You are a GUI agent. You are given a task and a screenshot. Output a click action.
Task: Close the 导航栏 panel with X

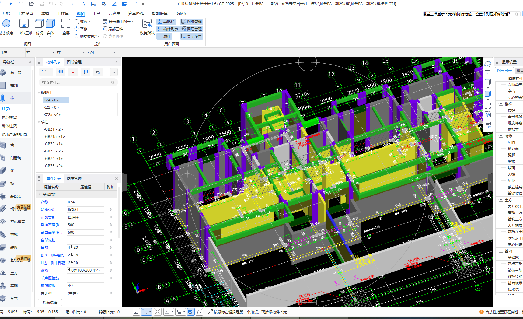click(x=30, y=62)
